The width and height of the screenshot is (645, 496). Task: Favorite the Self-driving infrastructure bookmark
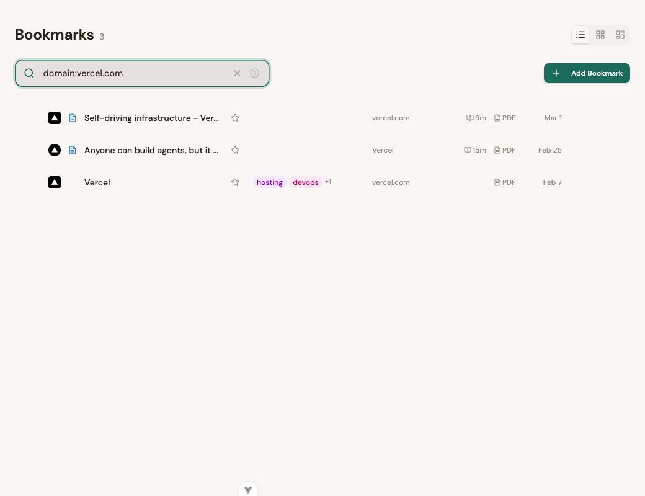(235, 118)
